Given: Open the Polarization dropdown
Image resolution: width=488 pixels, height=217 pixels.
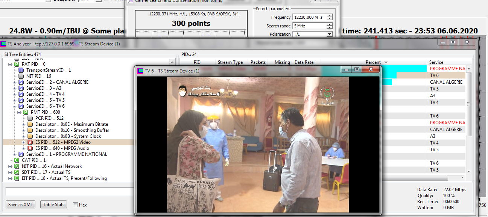Looking at the screenshot, I should click(329, 34).
